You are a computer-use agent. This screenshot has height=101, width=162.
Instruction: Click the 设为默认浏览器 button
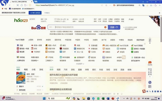(35, 13)
